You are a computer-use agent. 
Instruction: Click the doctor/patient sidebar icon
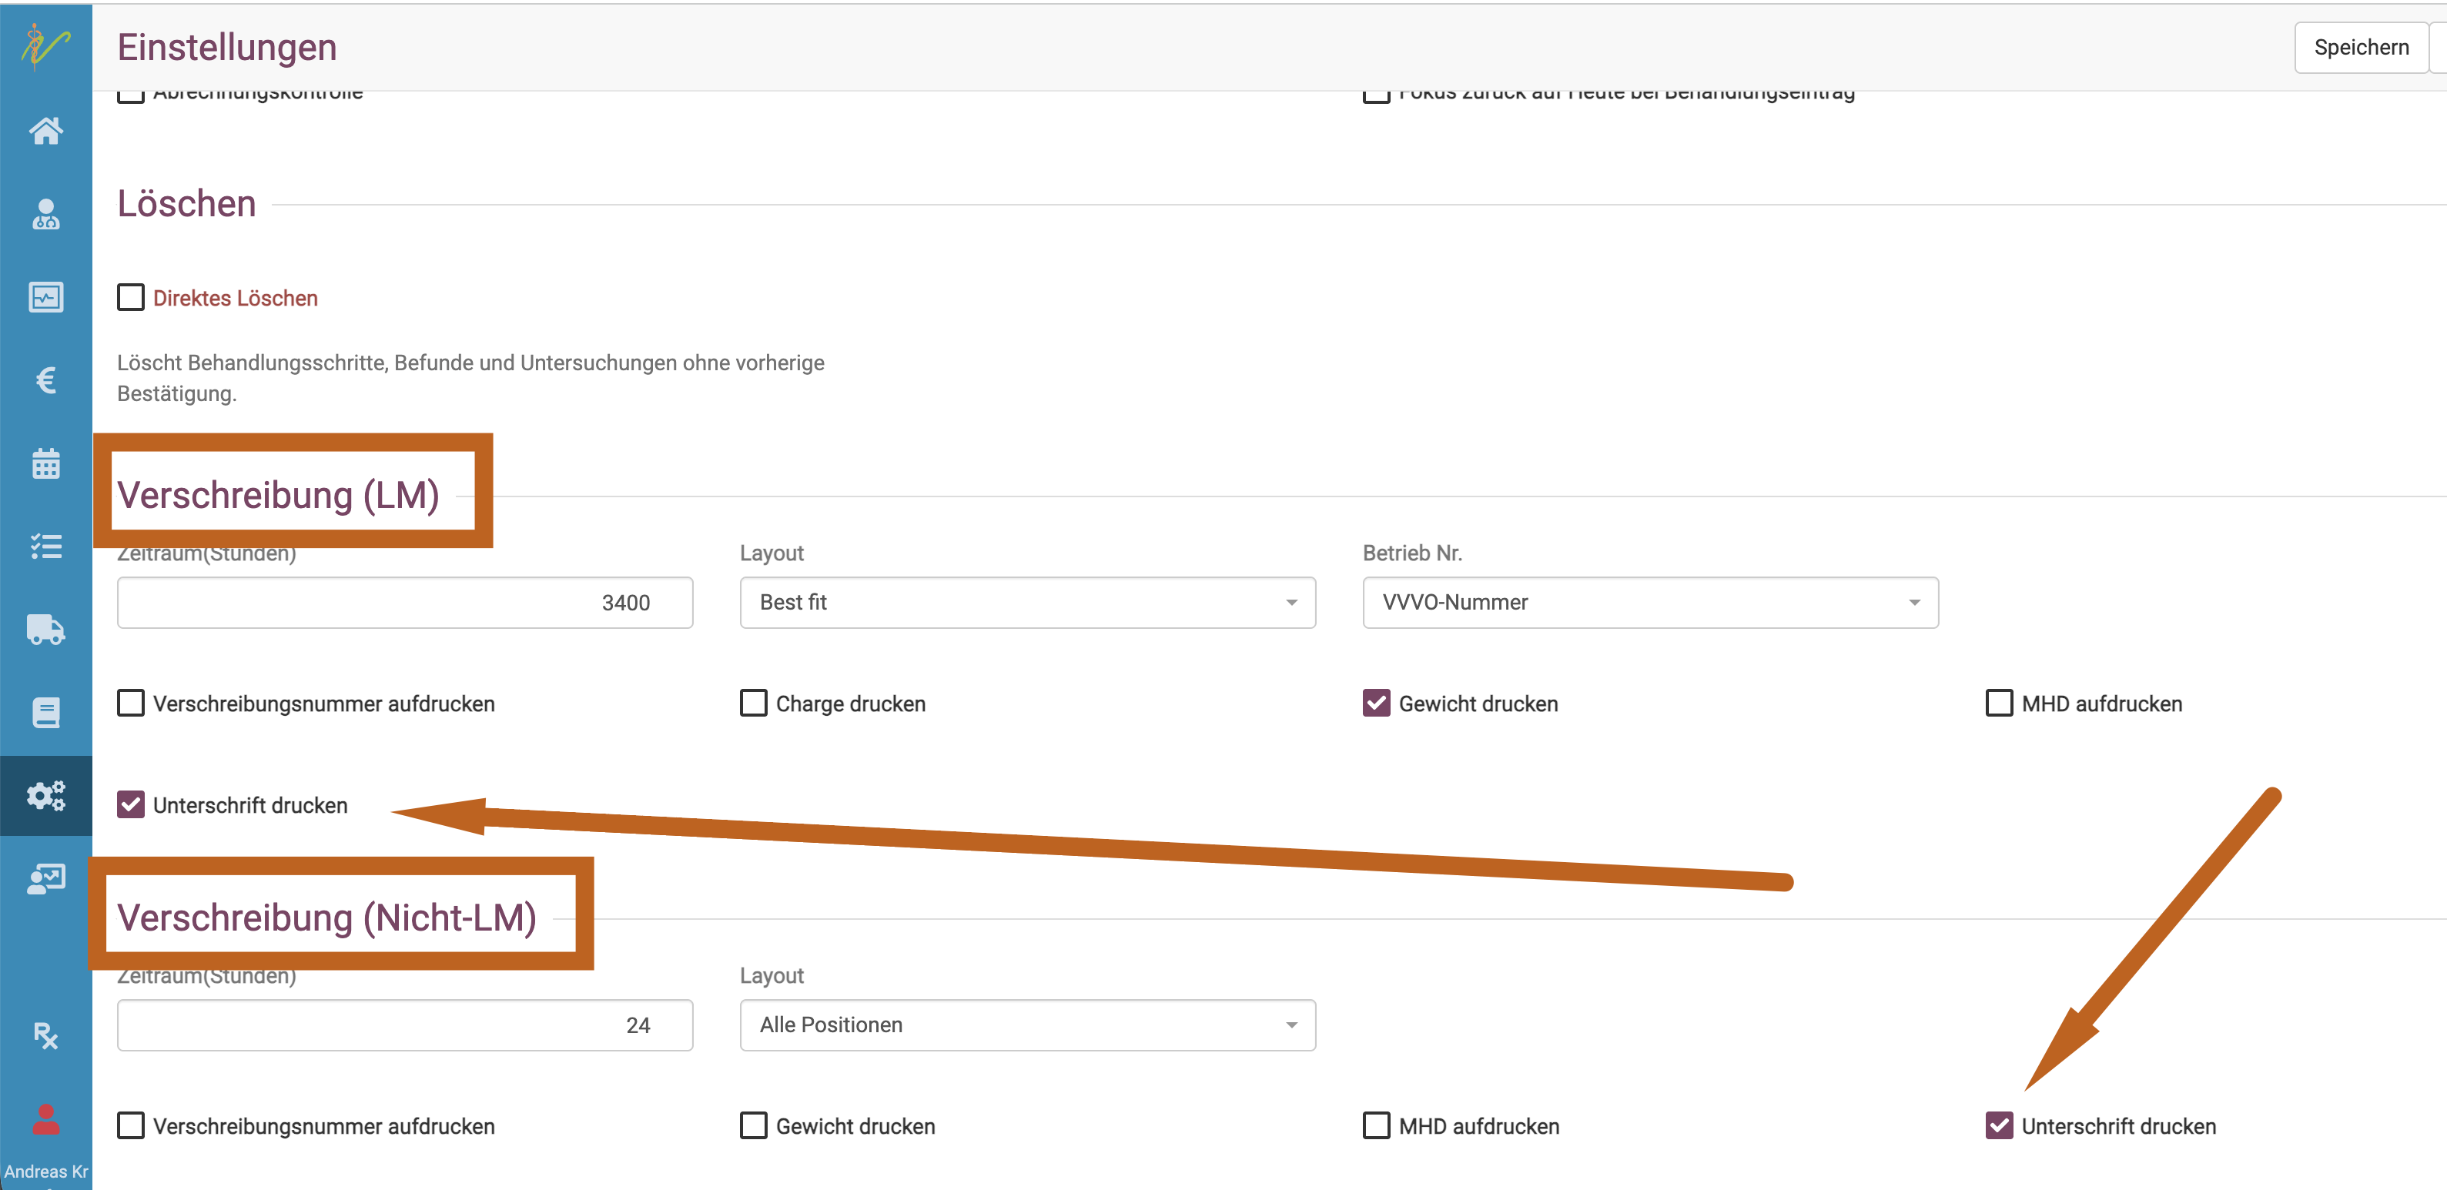pos(45,214)
